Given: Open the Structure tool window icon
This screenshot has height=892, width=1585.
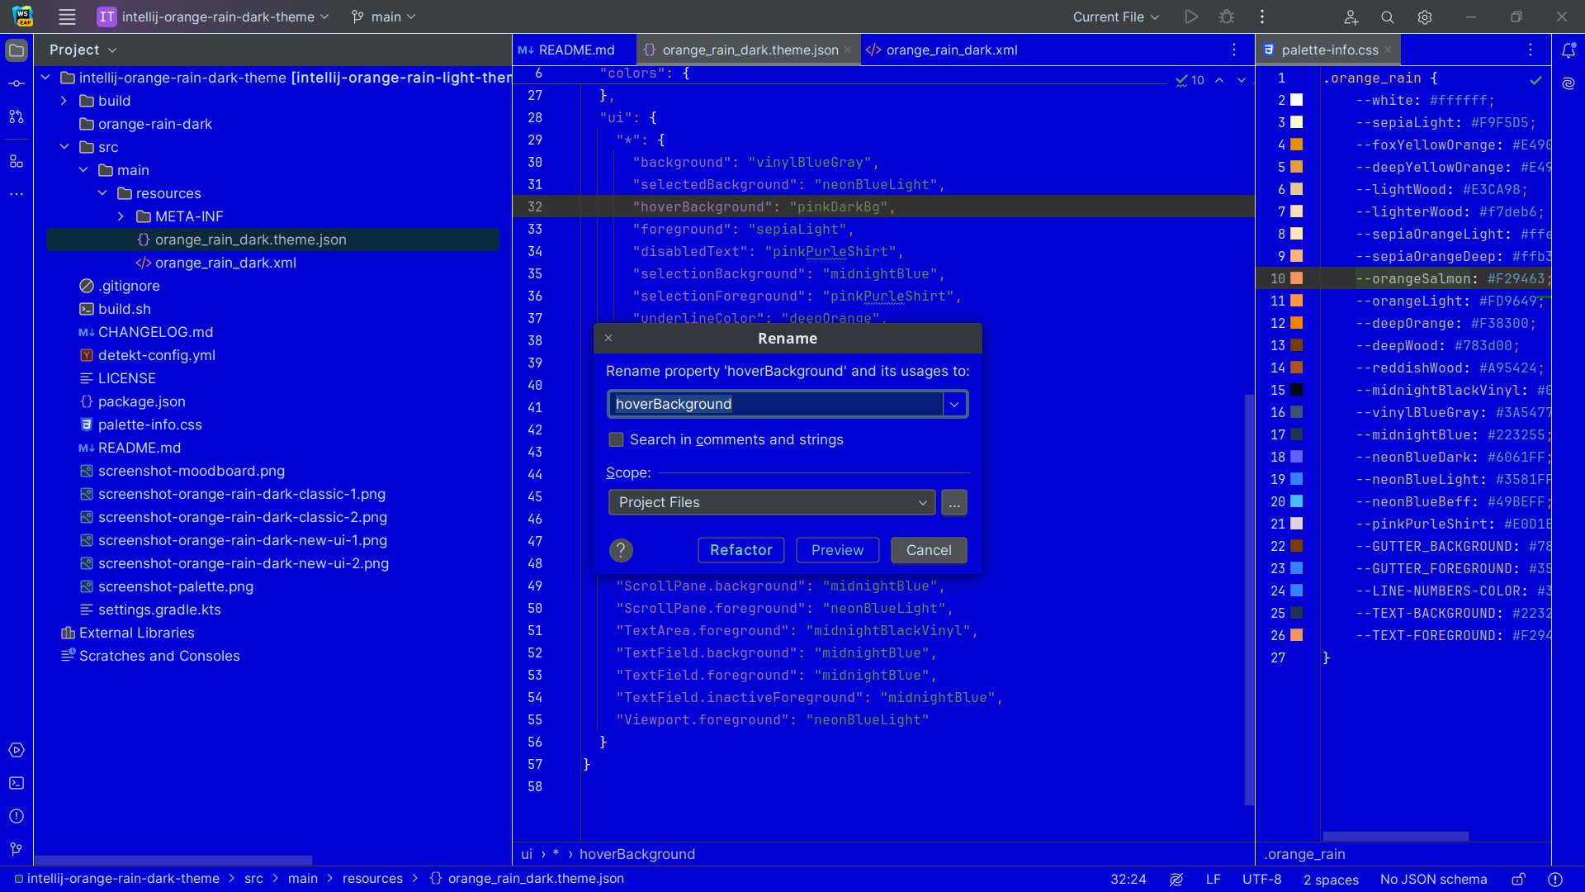Looking at the screenshot, I should 17,161.
